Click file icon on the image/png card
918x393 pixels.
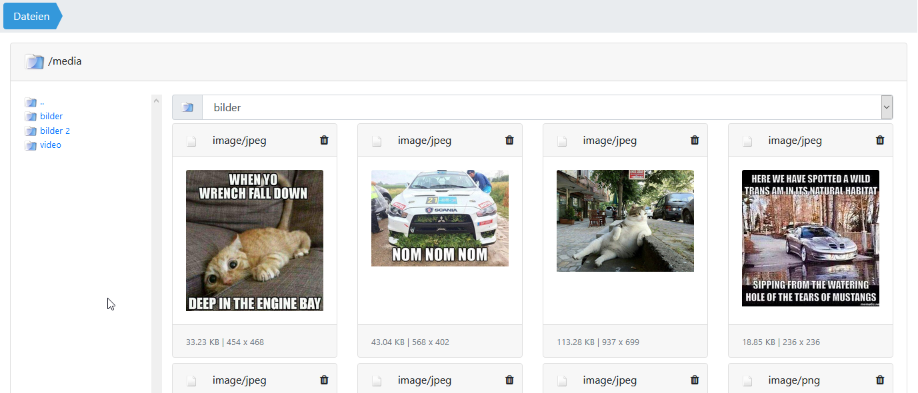tap(747, 380)
